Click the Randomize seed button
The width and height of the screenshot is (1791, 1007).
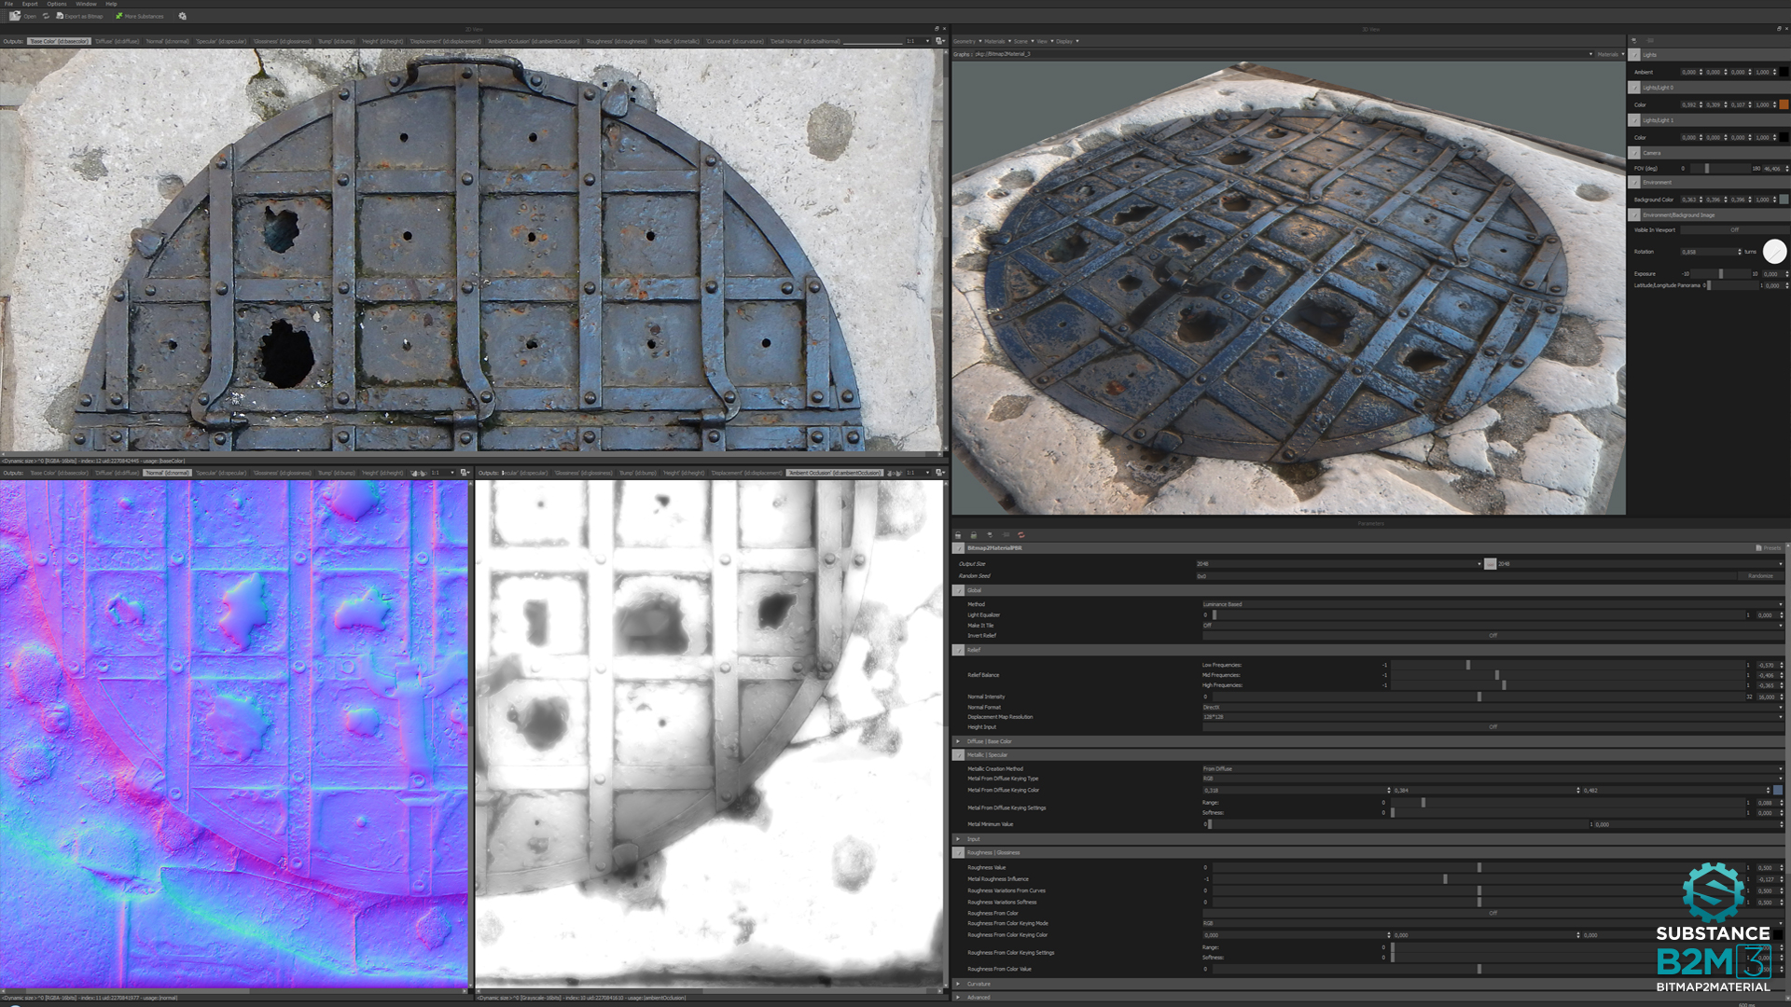click(1759, 576)
